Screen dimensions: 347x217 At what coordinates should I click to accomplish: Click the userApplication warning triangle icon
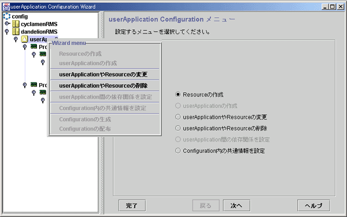[x=24, y=39]
